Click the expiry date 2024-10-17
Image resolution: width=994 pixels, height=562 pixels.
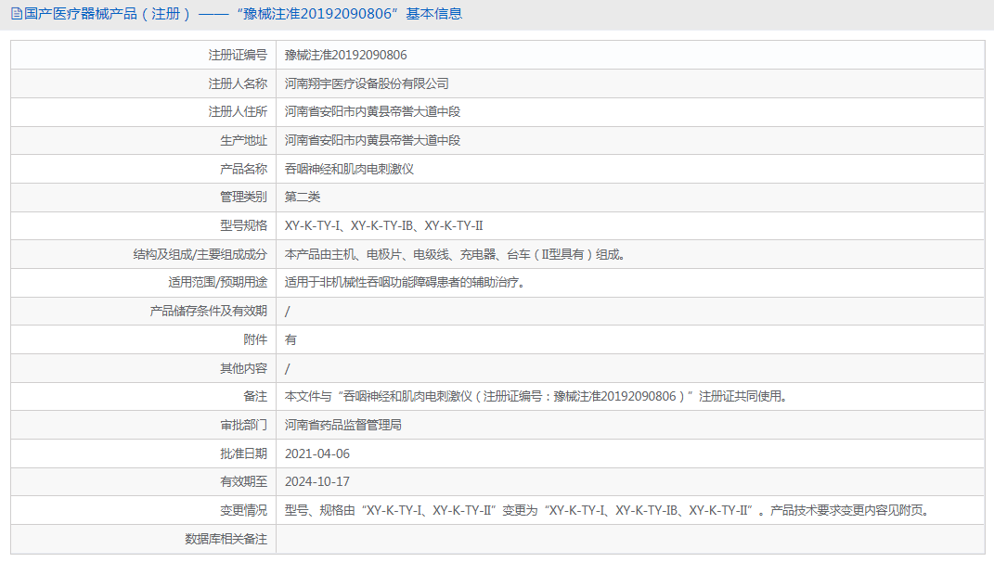click(x=316, y=482)
